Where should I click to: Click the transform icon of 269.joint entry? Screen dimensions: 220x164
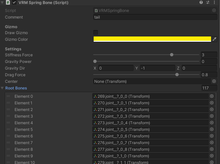[x=95, y=96]
